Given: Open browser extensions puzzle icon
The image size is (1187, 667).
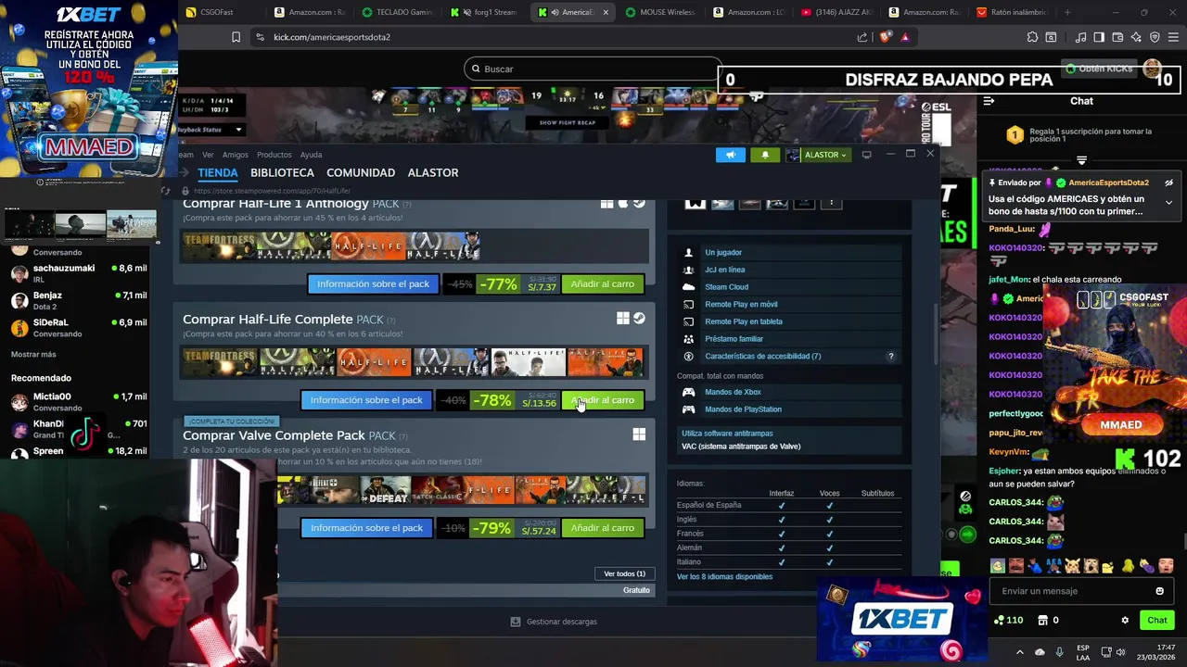Looking at the screenshot, I should [1032, 37].
